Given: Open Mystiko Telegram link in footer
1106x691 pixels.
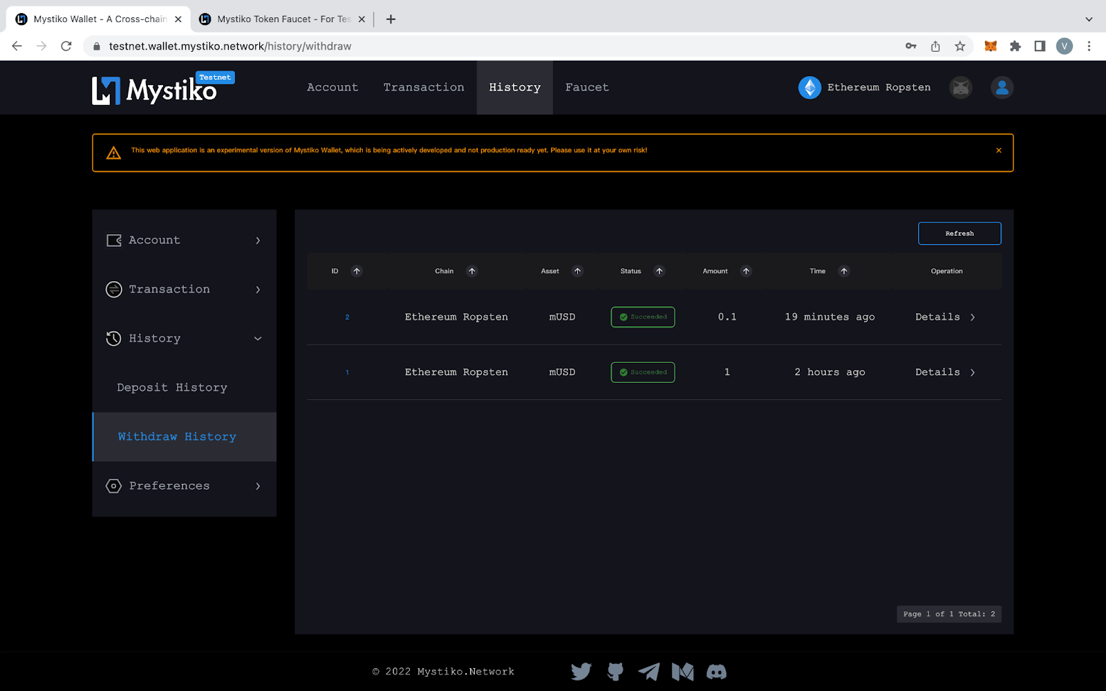Looking at the screenshot, I should coord(648,672).
